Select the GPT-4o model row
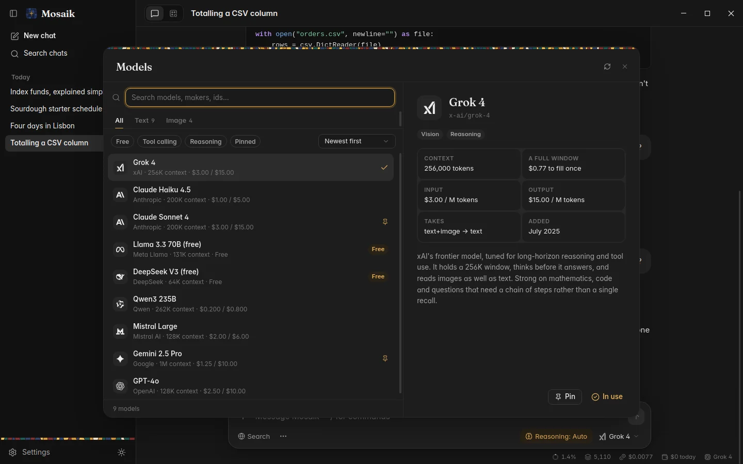This screenshot has width=743, height=464. coord(251,386)
